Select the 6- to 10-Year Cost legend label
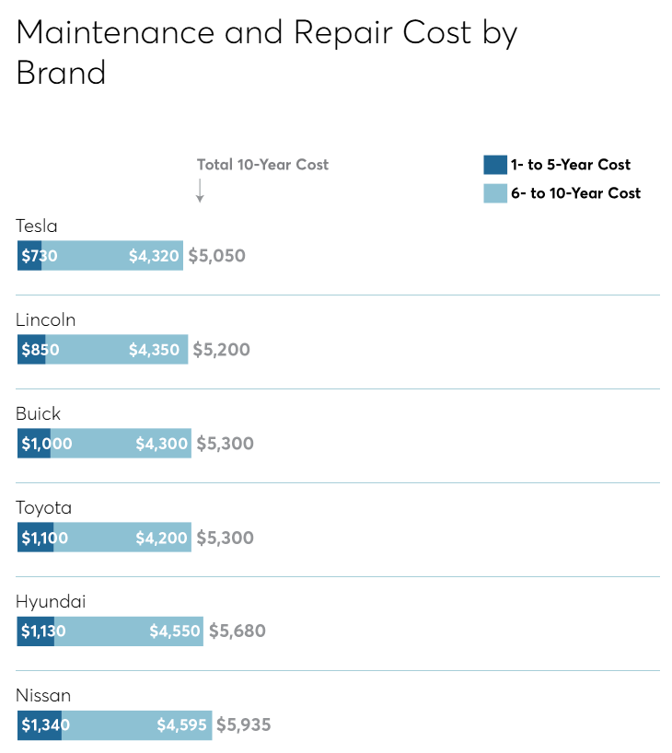Viewport: 672px width, 753px height. [575, 193]
